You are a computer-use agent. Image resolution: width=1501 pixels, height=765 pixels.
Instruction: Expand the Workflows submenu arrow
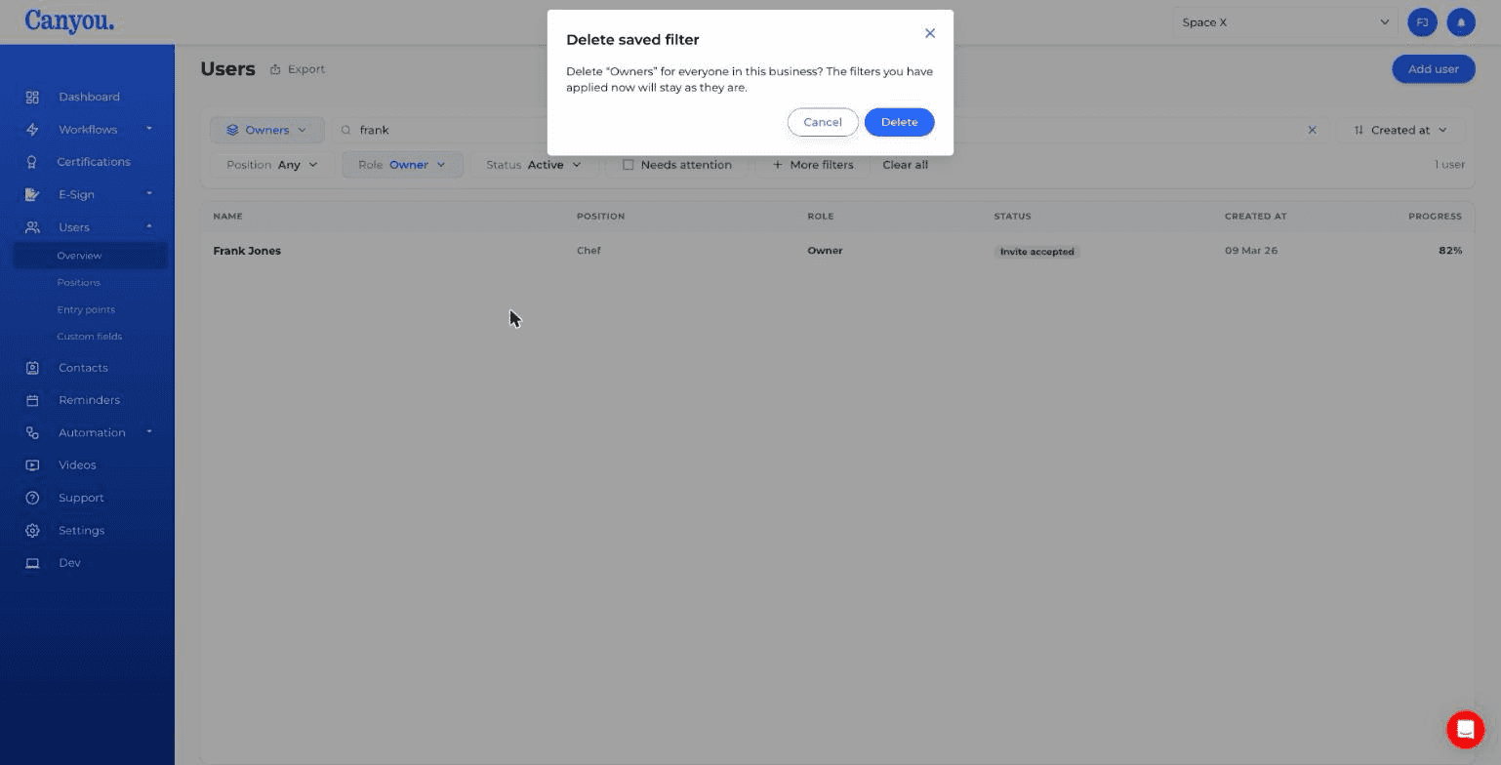coord(149,129)
